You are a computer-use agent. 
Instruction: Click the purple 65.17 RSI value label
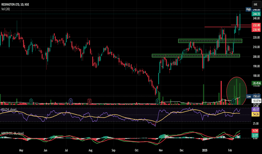[256, 109]
